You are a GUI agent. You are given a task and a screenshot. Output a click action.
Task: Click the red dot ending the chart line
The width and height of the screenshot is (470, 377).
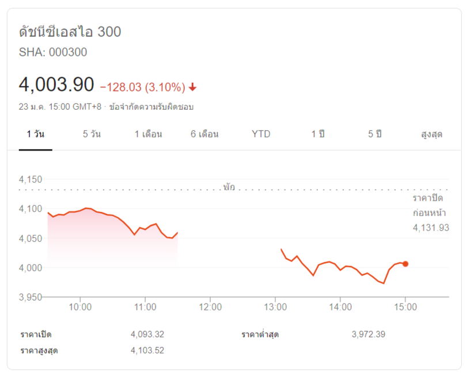405,264
